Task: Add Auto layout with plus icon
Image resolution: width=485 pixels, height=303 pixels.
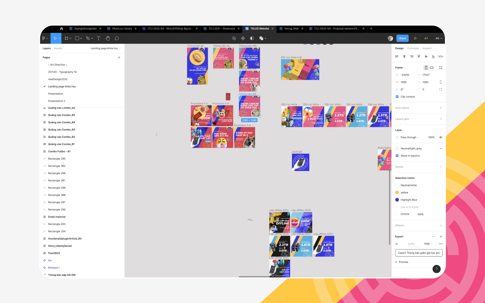Action: click(x=441, y=108)
